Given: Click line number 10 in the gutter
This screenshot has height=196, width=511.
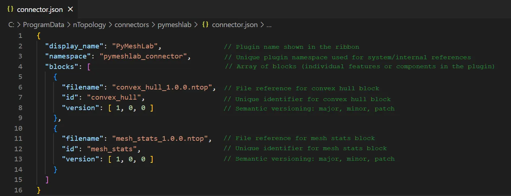Looking at the screenshot, I should [18, 128].
